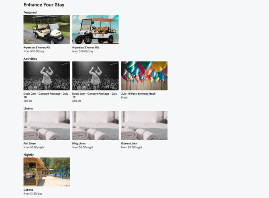Choose the Full Linen towel image
269x198 pixels.
point(47,125)
